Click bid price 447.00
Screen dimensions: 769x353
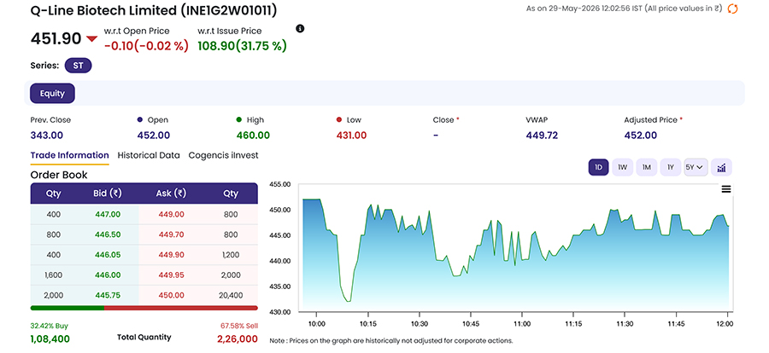pos(107,215)
